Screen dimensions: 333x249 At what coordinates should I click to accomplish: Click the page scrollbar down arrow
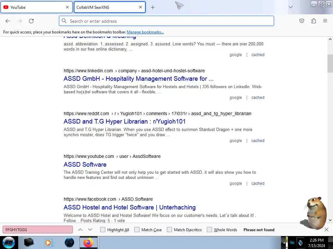point(330,220)
